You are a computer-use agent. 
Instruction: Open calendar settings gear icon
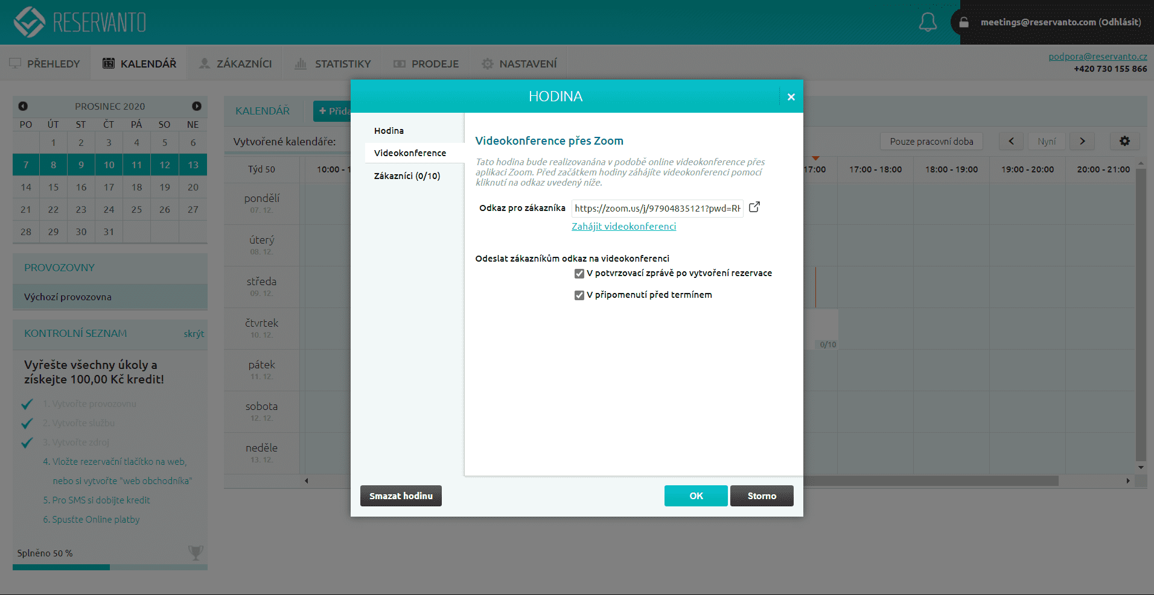(1124, 141)
